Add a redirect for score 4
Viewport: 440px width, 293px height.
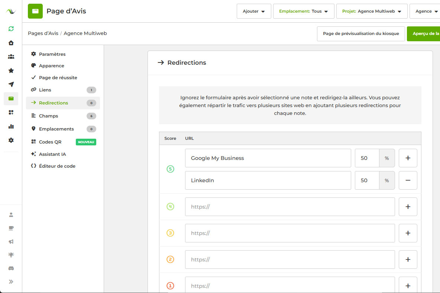pyautogui.click(x=408, y=207)
